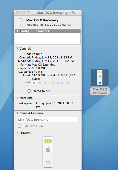The image size is (118, 170).
Task: Apply the orange label color
Action: click(x=44, y=83)
